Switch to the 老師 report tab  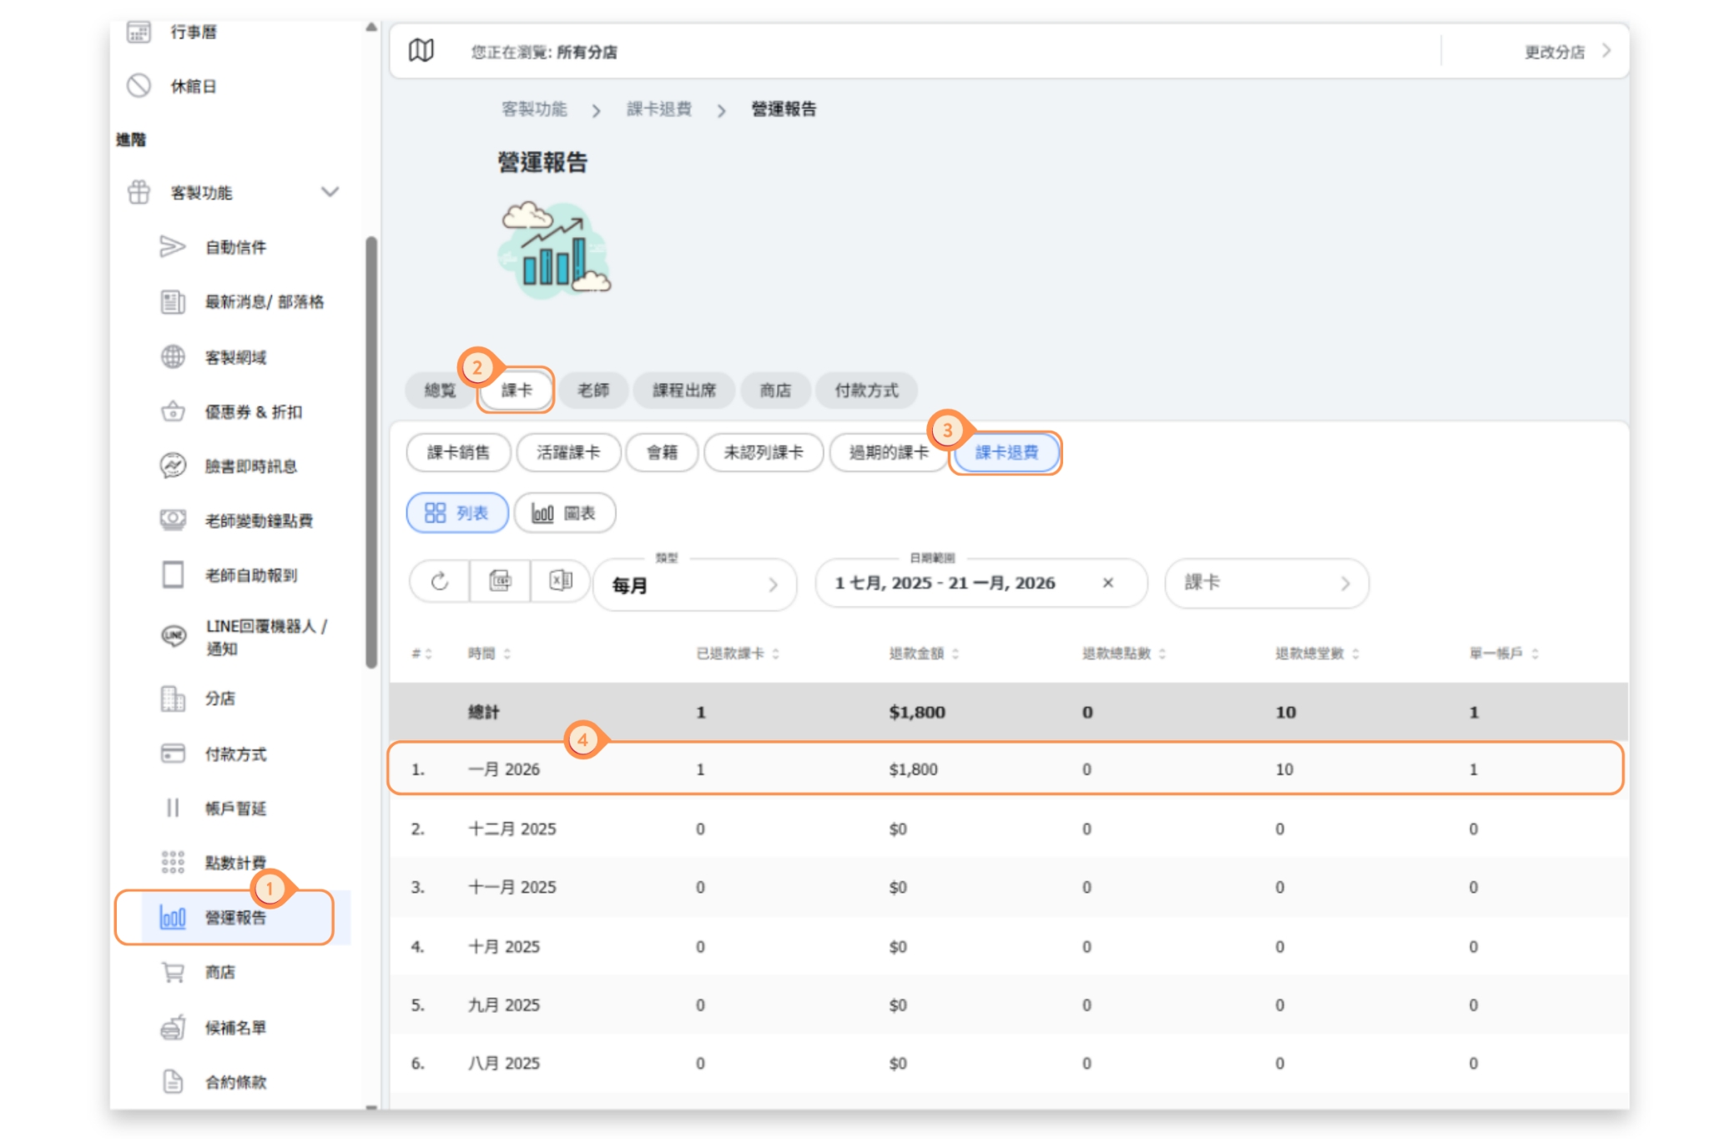click(593, 390)
